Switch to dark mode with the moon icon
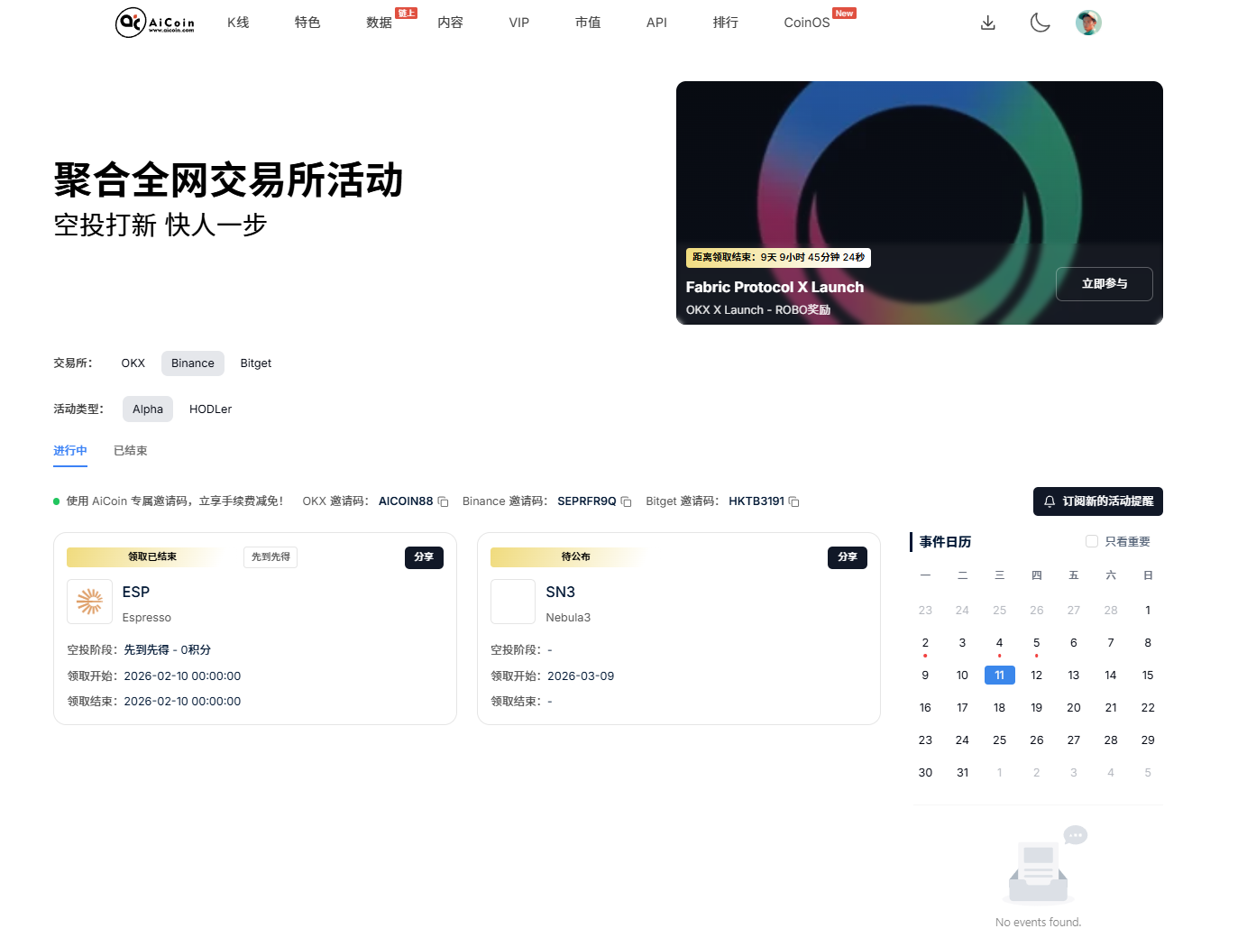Viewport: 1256px width, 947px height. tap(1040, 23)
